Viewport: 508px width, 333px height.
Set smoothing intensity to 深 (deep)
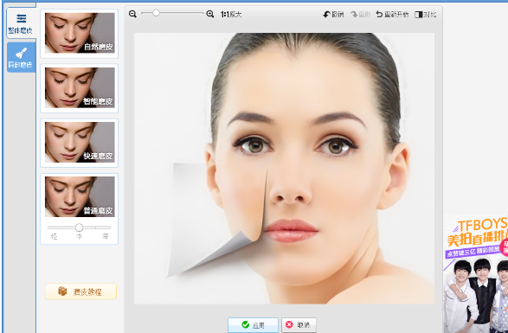pyautogui.click(x=106, y=236)
